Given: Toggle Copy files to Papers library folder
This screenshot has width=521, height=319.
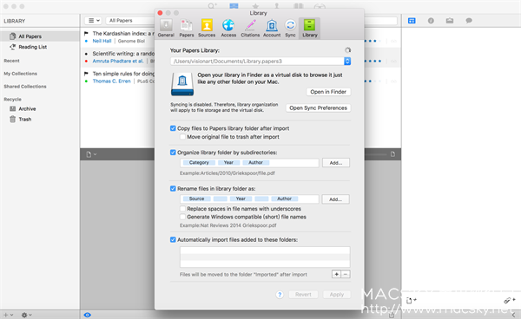Looking at the screenshot, I should [x=173, y=128].
